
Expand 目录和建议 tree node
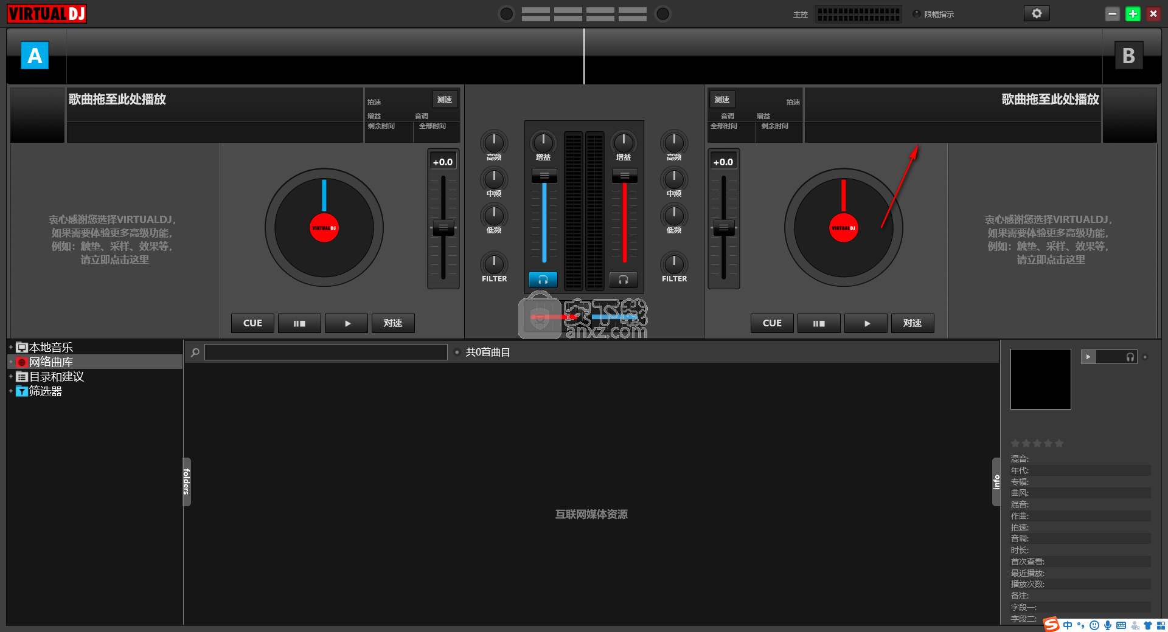coord(11,376)
